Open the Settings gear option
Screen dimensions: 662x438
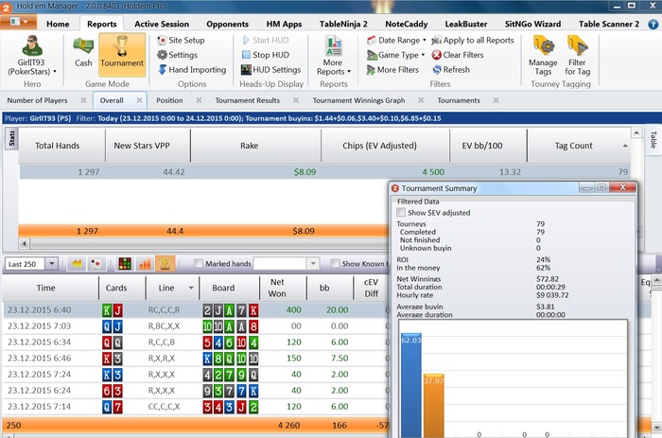click(178, 55)
